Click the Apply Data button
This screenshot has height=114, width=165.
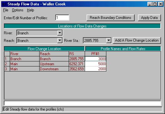click(x=149, y=18)
